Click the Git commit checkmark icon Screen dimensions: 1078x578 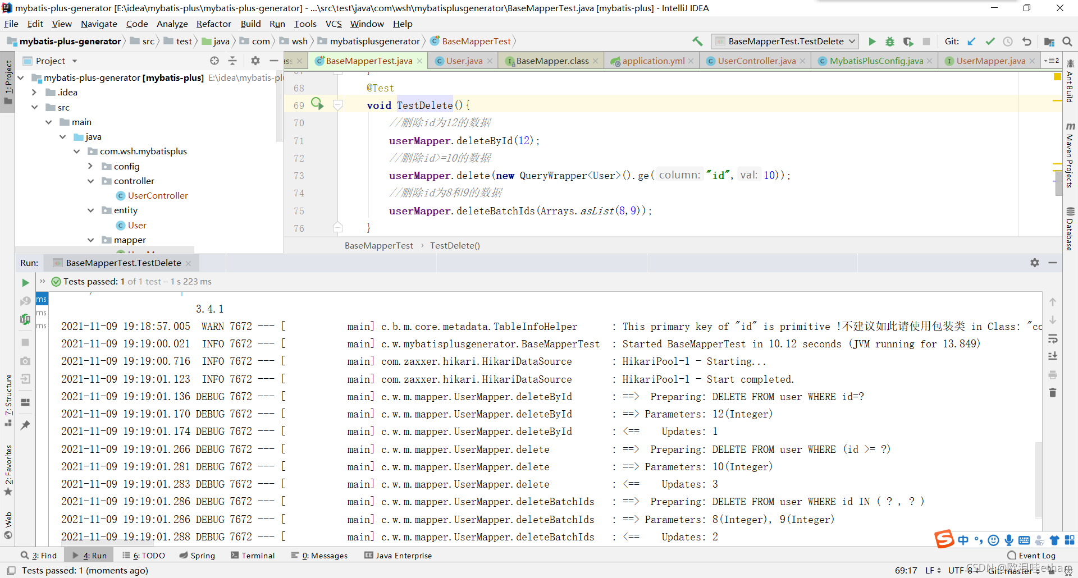[x=990, y=41]
